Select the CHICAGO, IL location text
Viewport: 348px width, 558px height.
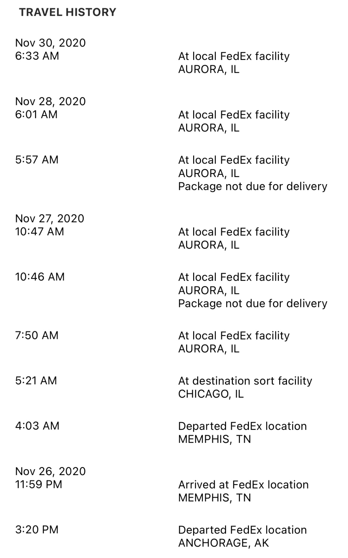click(x=211, y=394)
